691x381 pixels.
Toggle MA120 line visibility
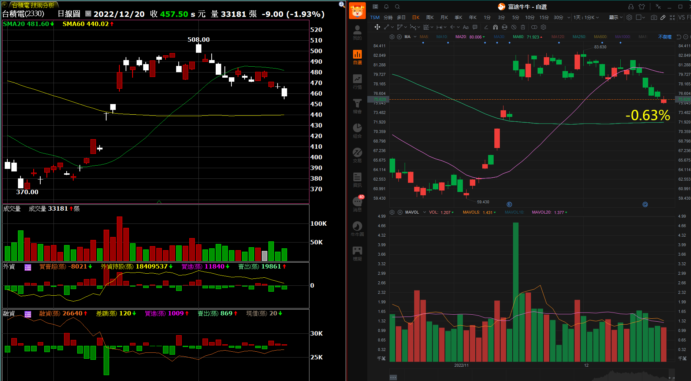pyautogui.click(x=558, y=37)
